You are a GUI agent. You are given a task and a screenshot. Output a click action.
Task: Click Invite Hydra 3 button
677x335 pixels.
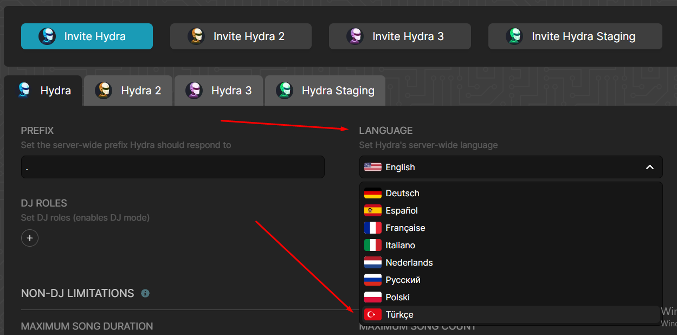tap(399, 36)
